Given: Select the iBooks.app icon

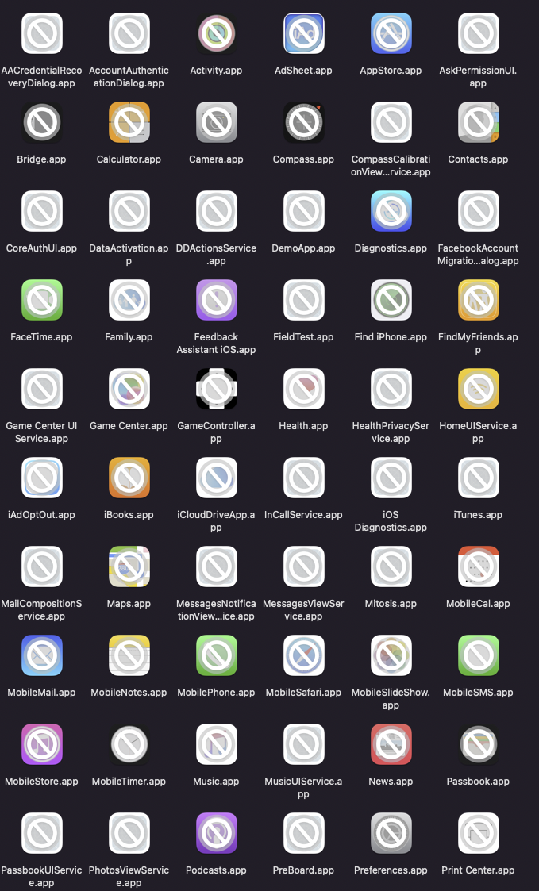Looking at the screenshot, I should point(129,478).
